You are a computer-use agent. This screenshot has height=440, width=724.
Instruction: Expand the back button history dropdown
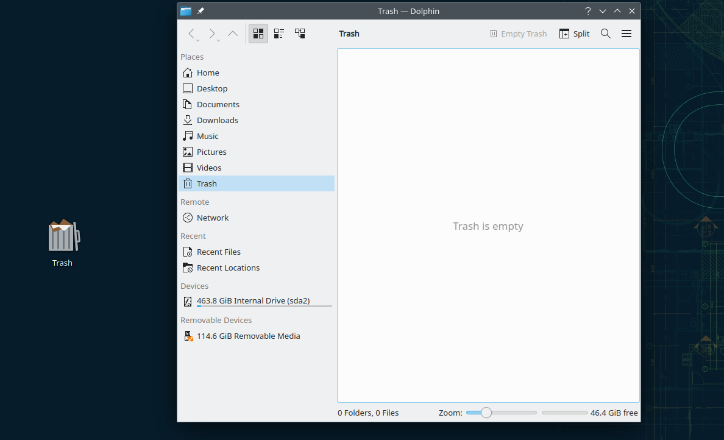198,40
